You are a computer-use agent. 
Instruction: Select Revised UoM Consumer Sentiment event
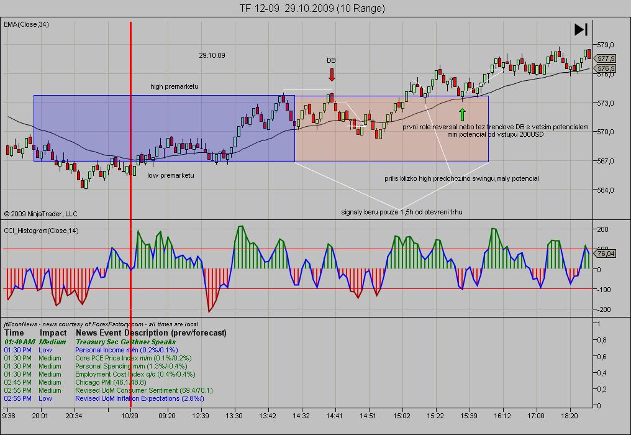(144, 390)
